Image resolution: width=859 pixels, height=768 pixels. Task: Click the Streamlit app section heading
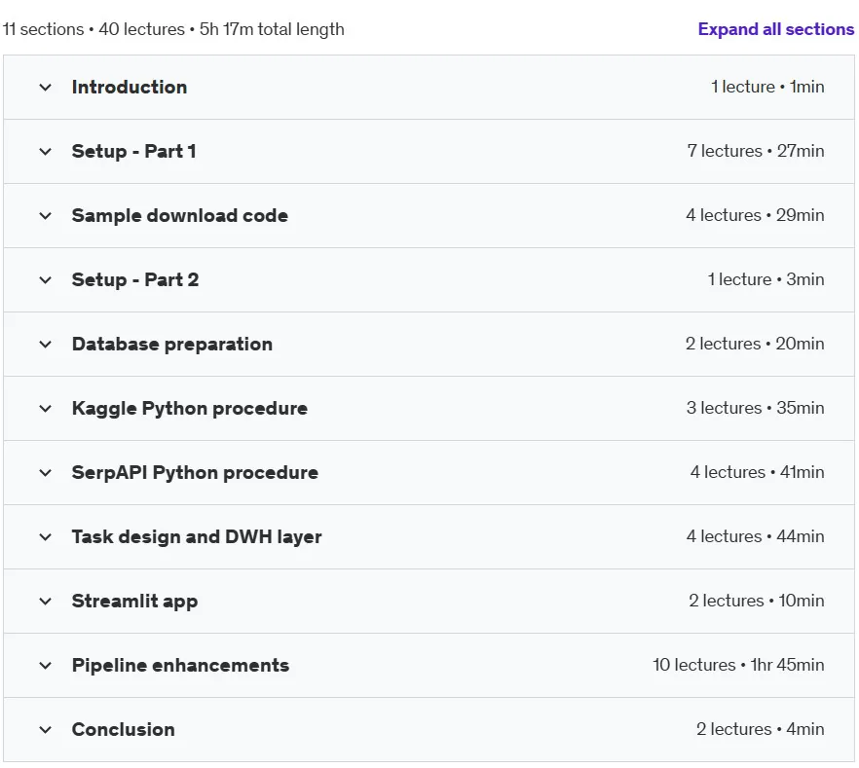click(134, 601)
